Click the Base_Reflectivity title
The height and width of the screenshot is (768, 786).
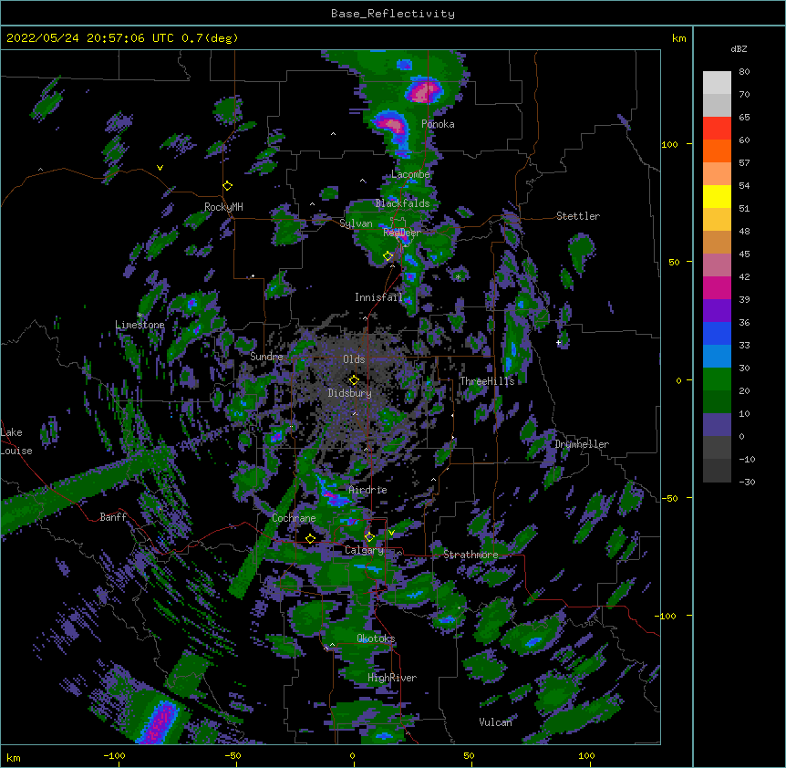(393, 14)
